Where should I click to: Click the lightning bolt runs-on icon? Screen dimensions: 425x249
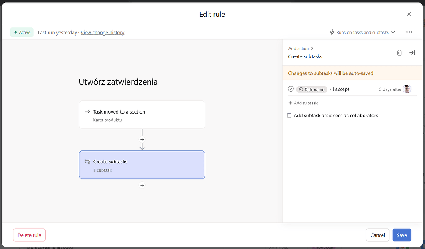click(332, 32)
